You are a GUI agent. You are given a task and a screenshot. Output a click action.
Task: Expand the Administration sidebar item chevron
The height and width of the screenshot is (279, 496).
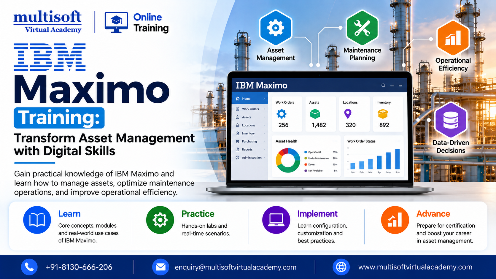coord(264,158)
